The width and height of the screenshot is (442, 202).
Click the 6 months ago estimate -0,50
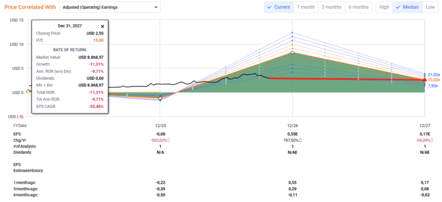coord(160,195)
